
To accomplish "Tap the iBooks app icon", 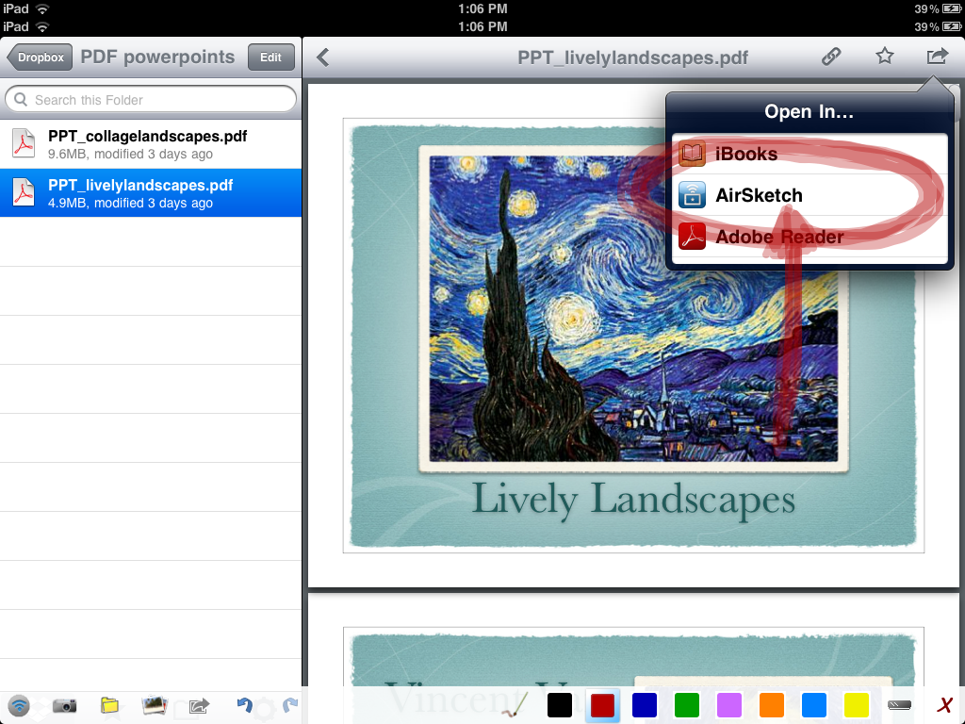I will pos(692,154).
